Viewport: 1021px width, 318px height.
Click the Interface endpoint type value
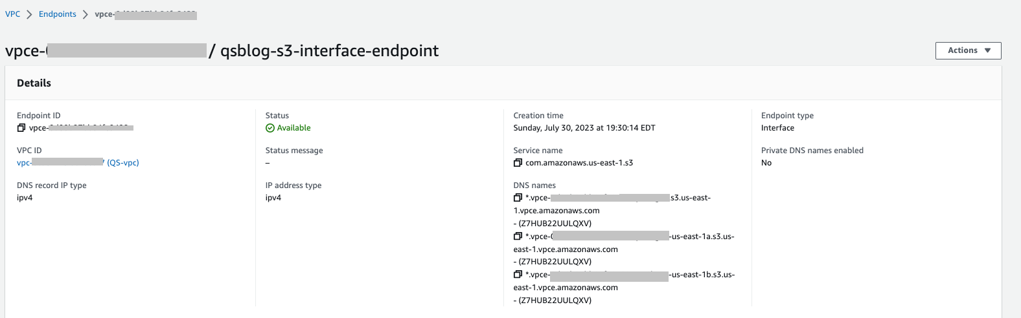[x=777, y=128]
